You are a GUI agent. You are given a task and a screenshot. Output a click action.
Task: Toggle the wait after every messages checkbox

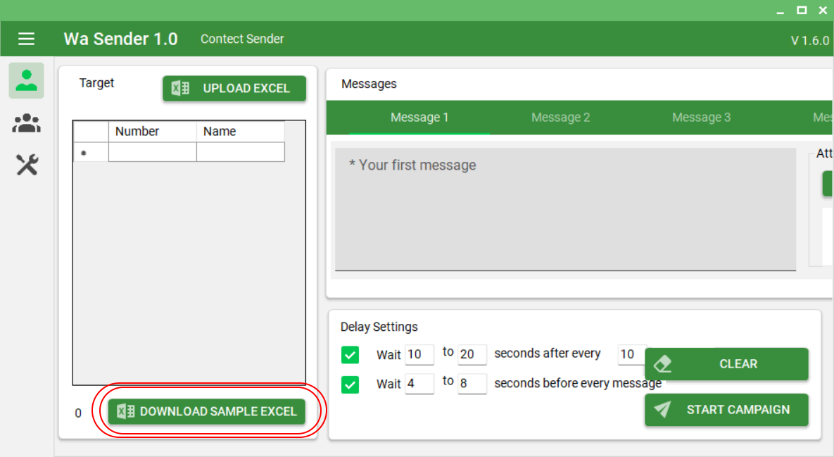[350, 355]
